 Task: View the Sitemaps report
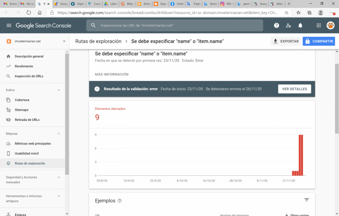(x=22, y=110)
